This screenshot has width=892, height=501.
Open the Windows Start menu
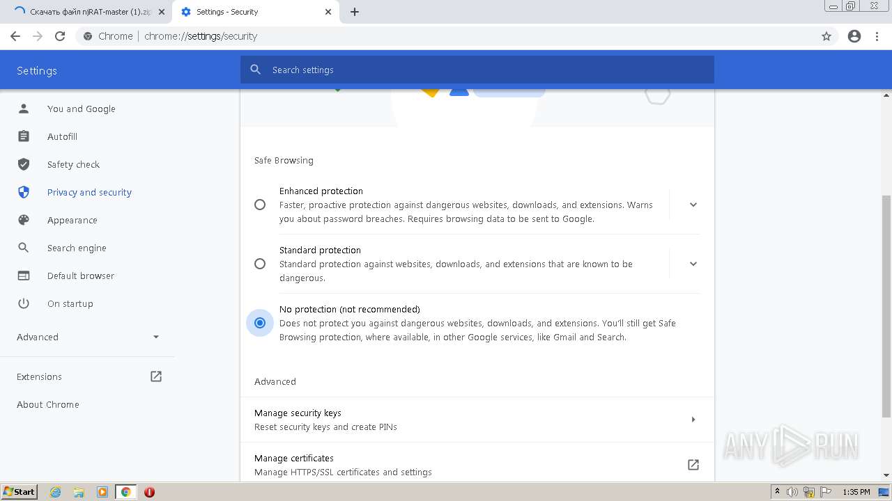(x=20, y=492)
